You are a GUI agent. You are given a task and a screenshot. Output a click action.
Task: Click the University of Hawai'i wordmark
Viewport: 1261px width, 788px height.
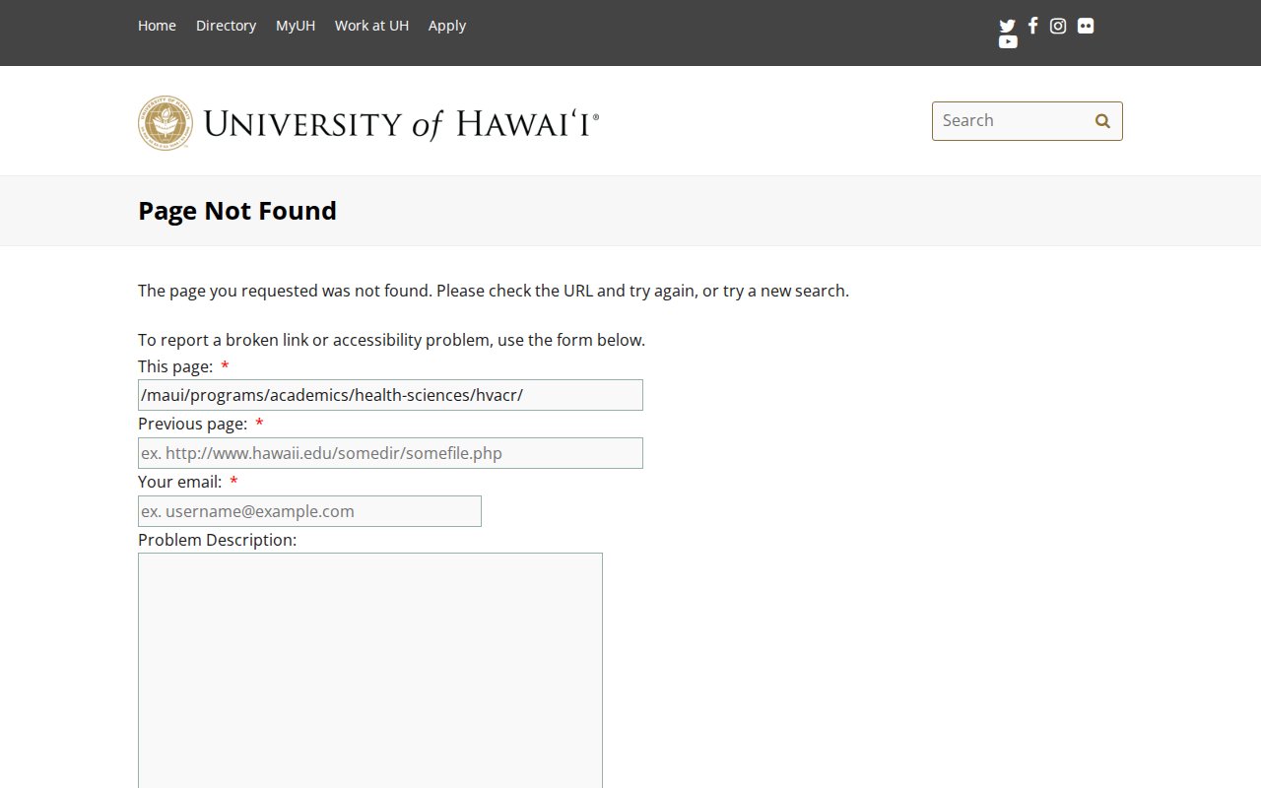(x=401, y=124)
